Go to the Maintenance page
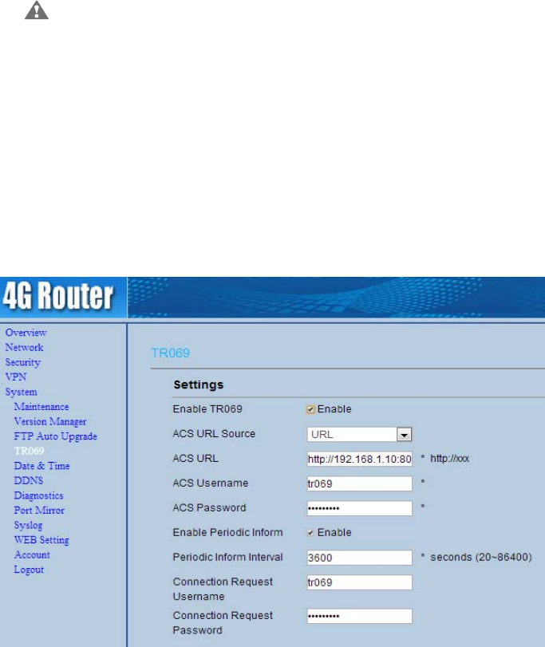 (41, 407)
